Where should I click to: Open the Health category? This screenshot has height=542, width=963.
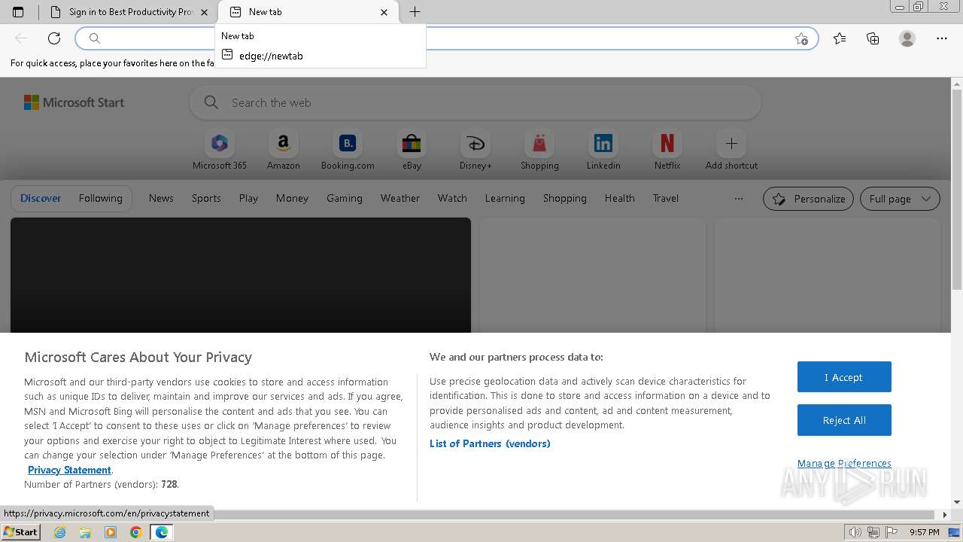(x=619, y=198)
